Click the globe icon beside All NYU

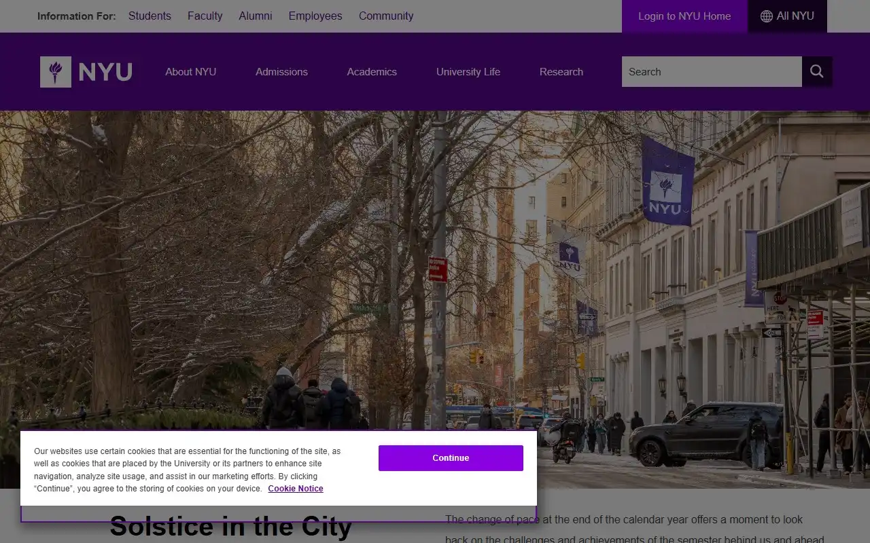[x=766, y=16]
